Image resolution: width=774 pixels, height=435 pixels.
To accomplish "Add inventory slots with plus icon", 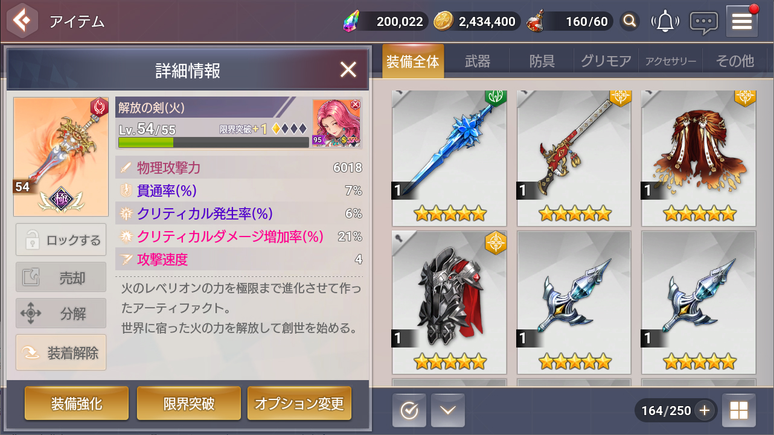I will pos(705,411).
